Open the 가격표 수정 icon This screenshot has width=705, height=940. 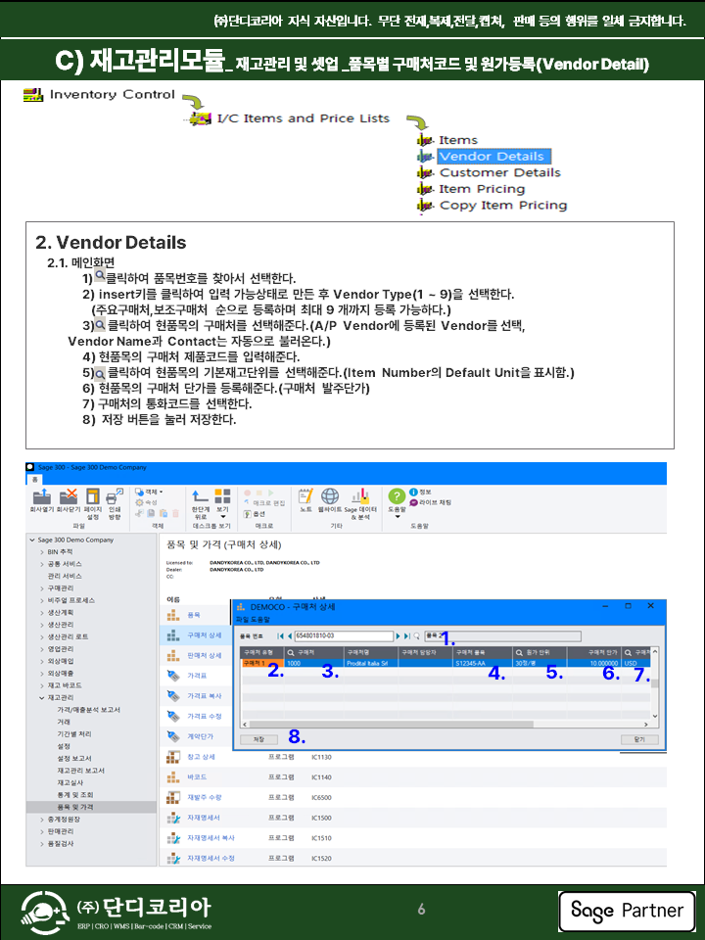coord(173,717)
